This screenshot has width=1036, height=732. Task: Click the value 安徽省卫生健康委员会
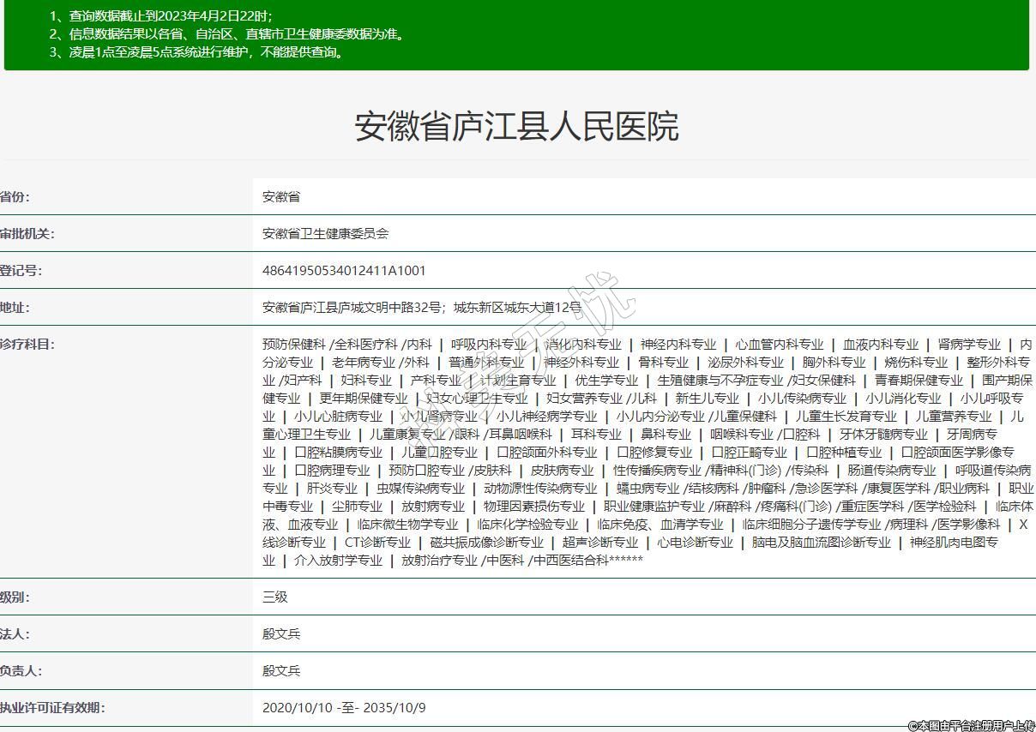(x=325, y=234)
